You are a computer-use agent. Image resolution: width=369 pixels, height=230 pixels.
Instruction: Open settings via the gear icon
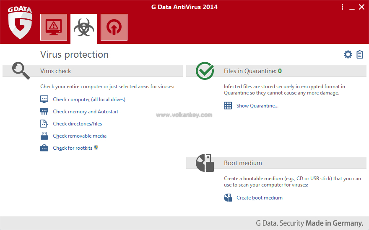(x=348, y=54)
